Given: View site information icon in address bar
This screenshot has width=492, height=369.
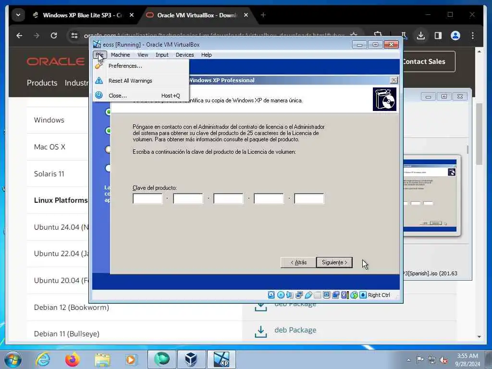Looking at the screenshot, I should [x=74, y=36].
